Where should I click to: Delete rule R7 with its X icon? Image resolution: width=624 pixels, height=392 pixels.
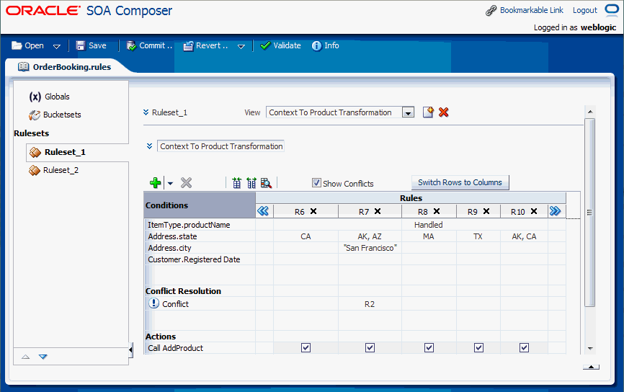click(x=378, y=211)
